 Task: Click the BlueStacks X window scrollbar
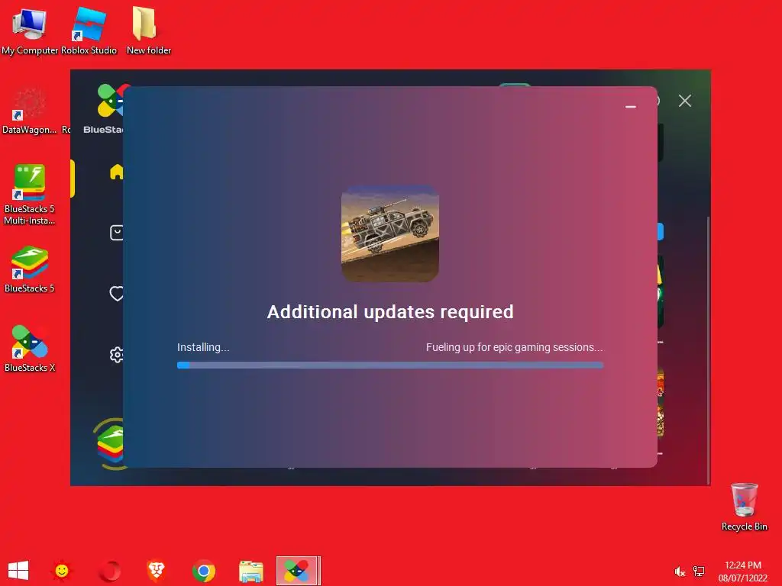708,350
